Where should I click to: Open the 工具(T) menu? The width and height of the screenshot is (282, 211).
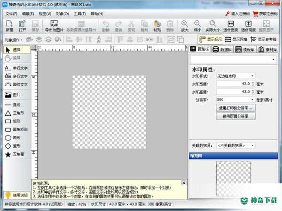point(80,14)
